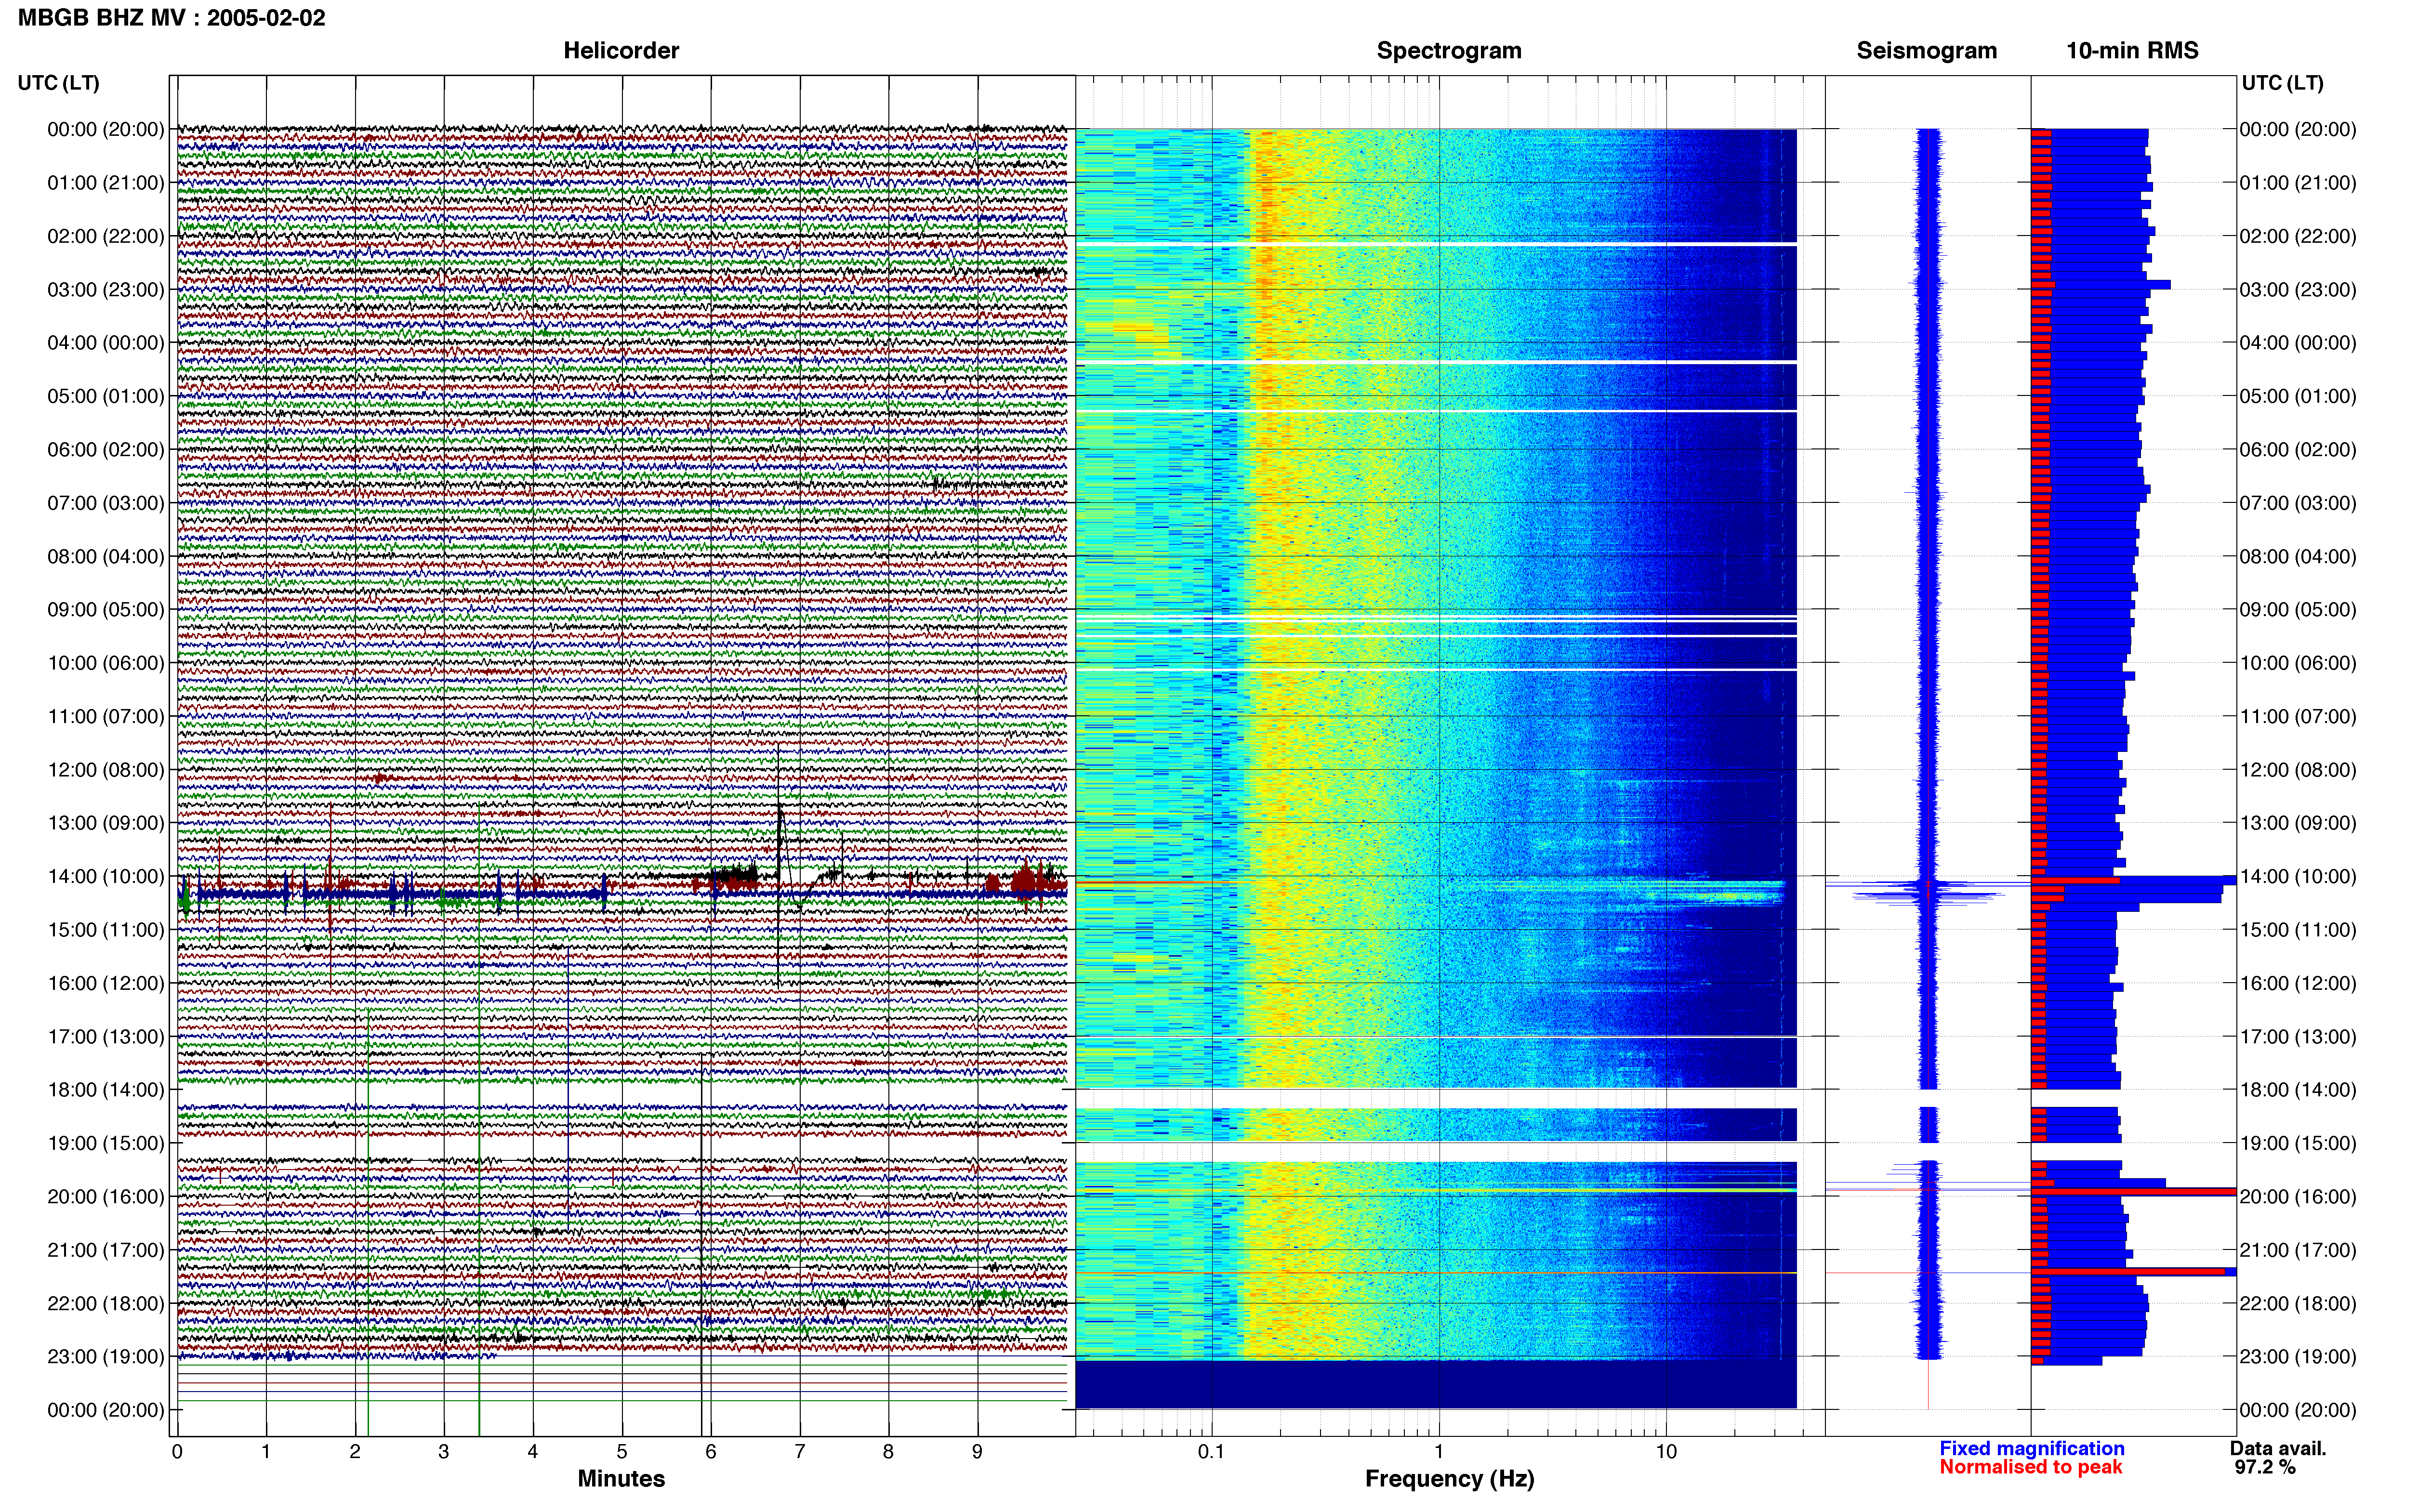Click the dark blue no-data band in spectrogram
The width and height of the screenshot is (2418, 1512).
coord(1436,1384)
